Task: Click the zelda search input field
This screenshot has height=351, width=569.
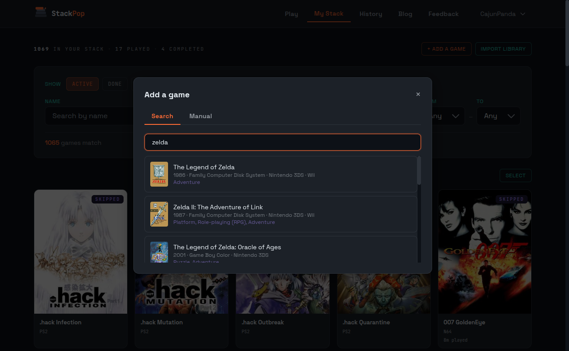Action: point(283,142)
